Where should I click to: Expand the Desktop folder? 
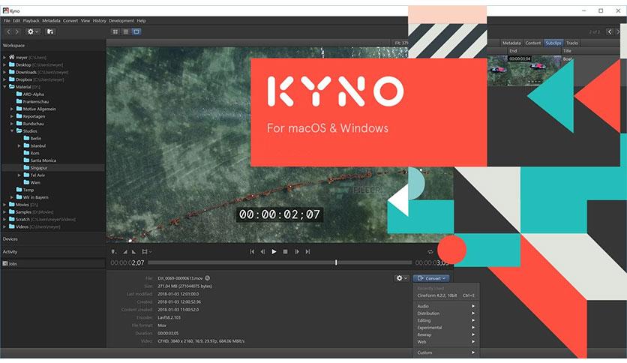[4, 64]
